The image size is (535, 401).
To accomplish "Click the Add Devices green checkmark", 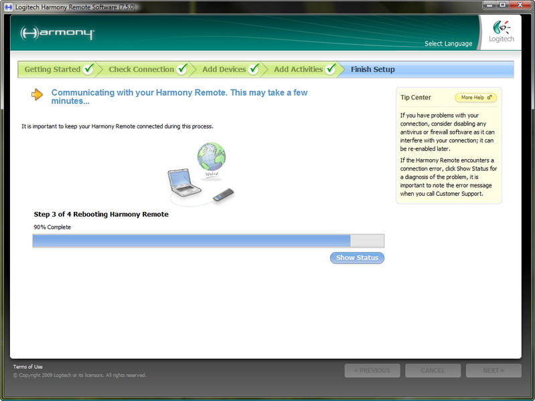I will click(254, 69).
